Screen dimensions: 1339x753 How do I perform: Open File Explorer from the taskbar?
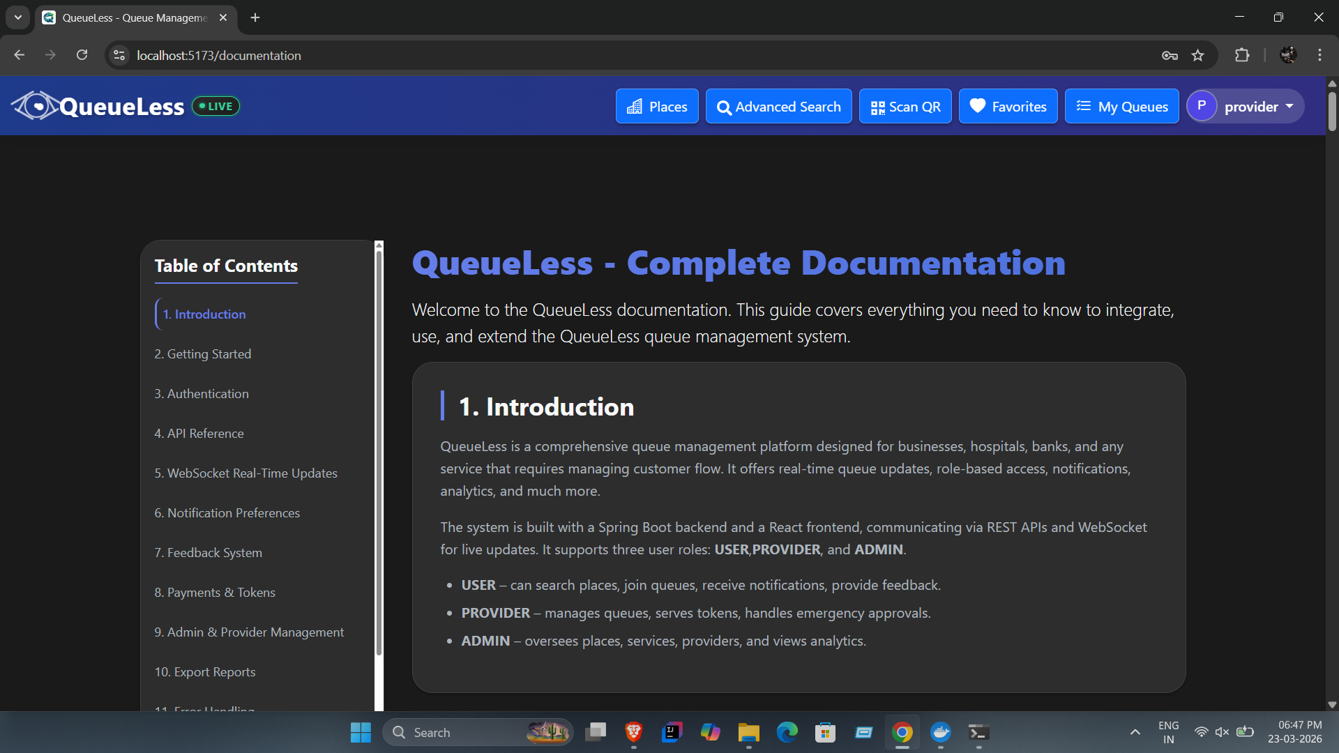coord(748,732)
